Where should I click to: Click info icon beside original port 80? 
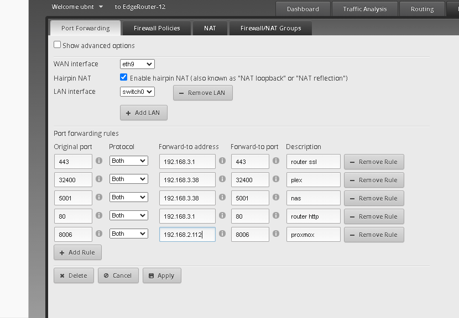click(99, 215)
